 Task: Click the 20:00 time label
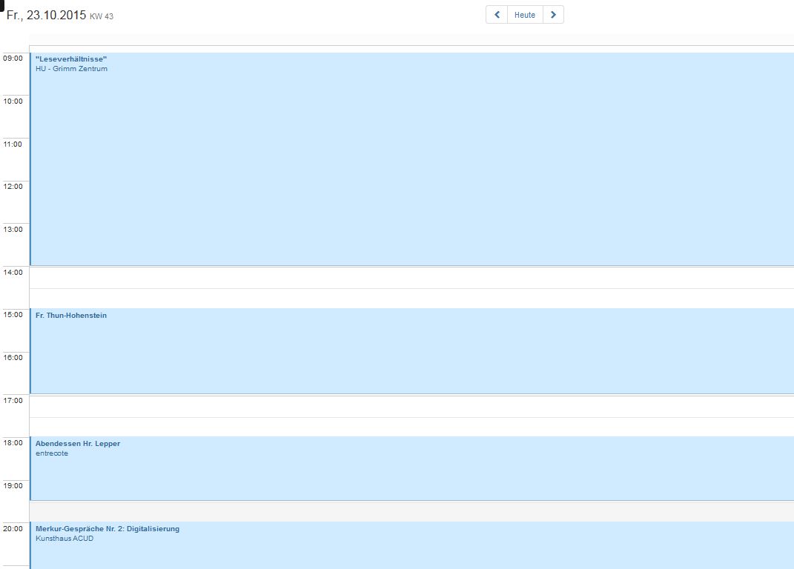click(x=13, y=529)
